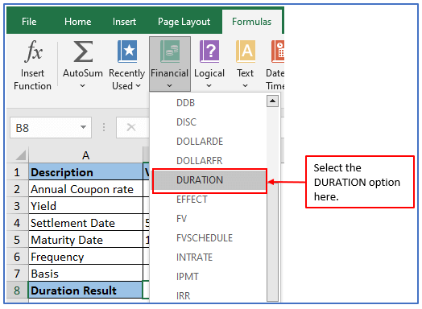Click the Insert Function fx icon
Image resolution: width=422 pixels, height=309 pixels.
point(33,51)
